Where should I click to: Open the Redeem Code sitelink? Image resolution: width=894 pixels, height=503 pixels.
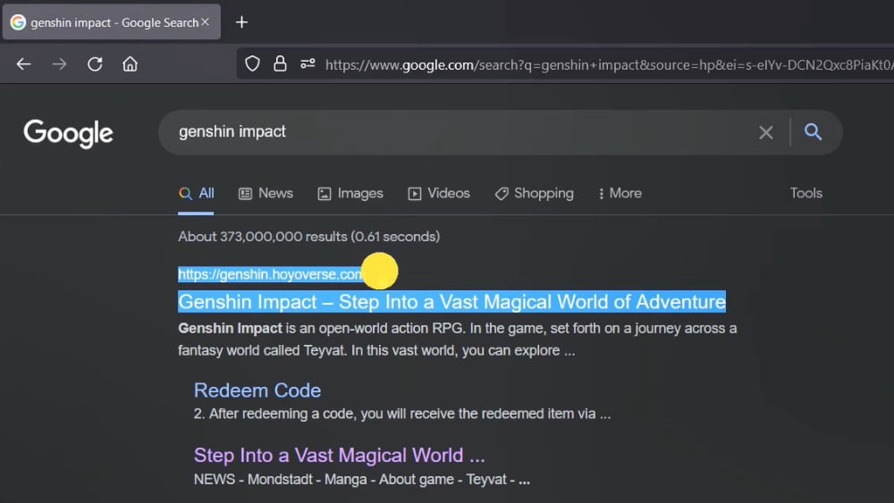(x=257, y=390)
